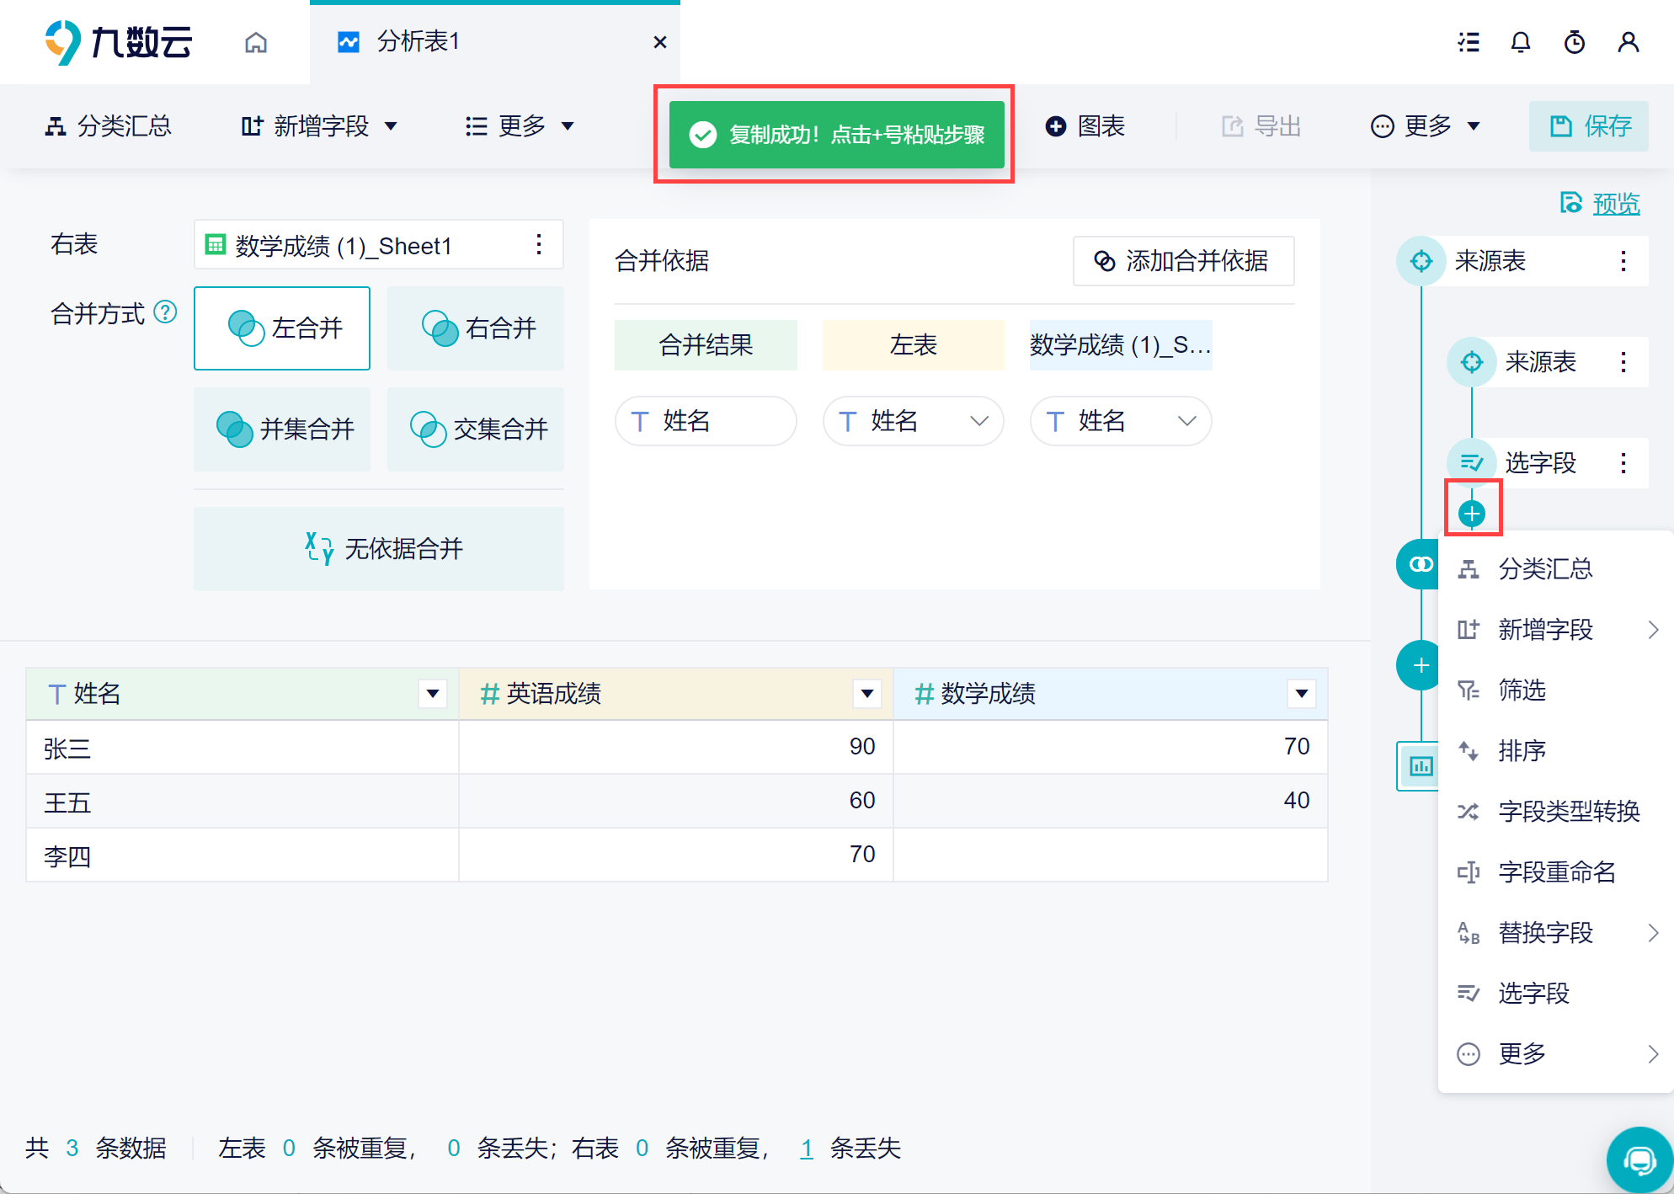Click help icon beside 合并方式
The height and width of the screenshot is (1194, 1674).
166,312
